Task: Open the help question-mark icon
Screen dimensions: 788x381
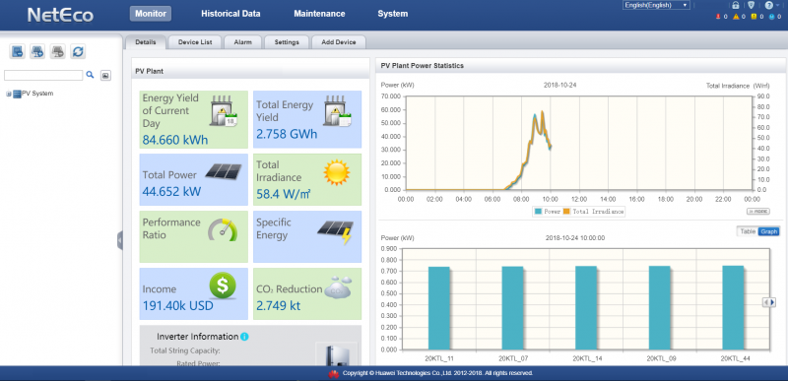Action: point(768,6)
